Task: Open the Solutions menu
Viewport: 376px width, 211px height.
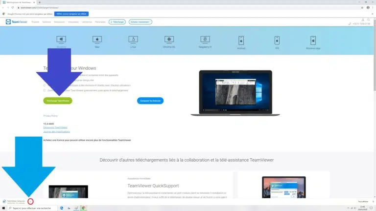Action: (47, 22)
